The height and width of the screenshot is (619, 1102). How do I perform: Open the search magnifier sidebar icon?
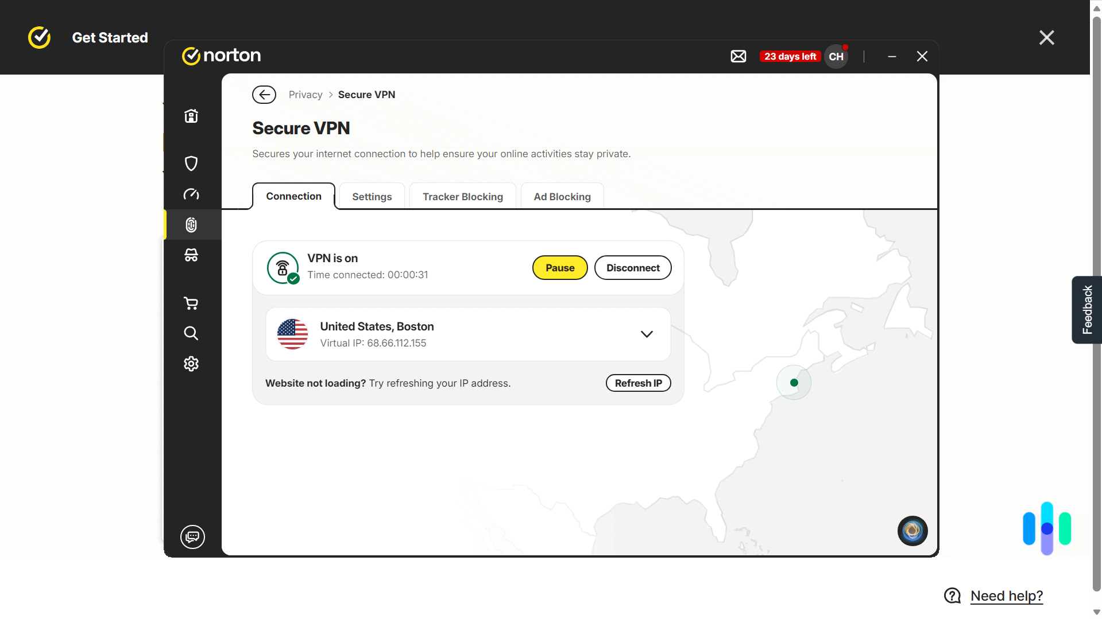point(191,333)
